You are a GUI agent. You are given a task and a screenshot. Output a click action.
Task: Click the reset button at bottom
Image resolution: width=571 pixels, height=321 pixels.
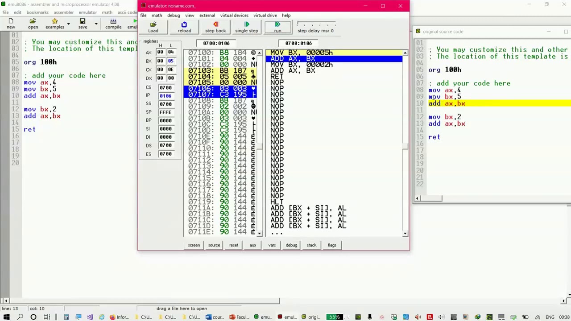234,245
